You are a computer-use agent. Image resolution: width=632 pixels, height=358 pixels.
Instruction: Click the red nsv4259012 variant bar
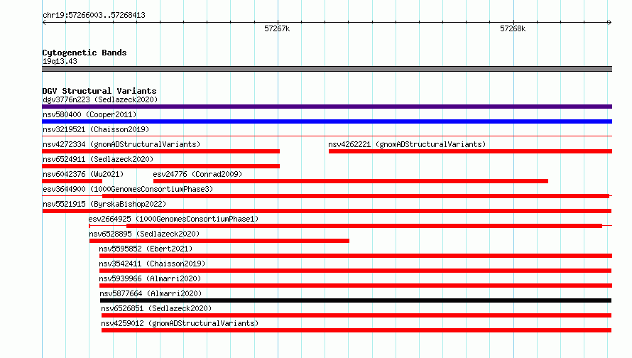(x=356, y=330)
